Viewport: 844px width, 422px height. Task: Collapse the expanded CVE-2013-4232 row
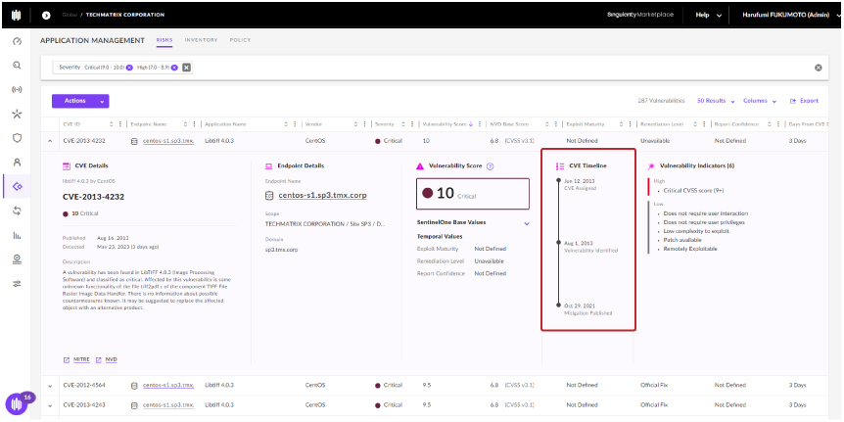tap(50, 141)
